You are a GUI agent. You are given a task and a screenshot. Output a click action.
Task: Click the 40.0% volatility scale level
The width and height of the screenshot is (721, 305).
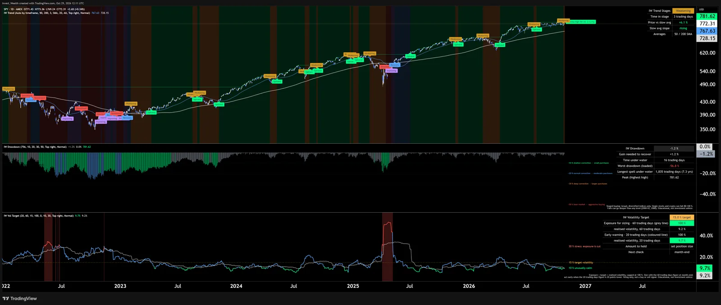(706, 236)
